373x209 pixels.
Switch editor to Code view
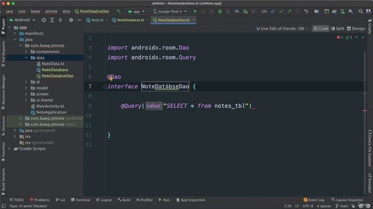coord(321,28)
